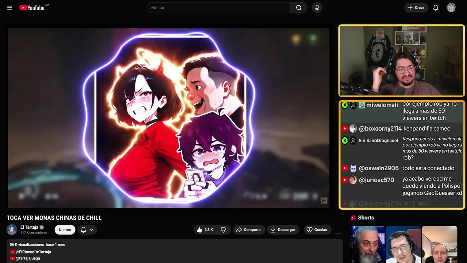Click Compartir to share video

(249, 230)
